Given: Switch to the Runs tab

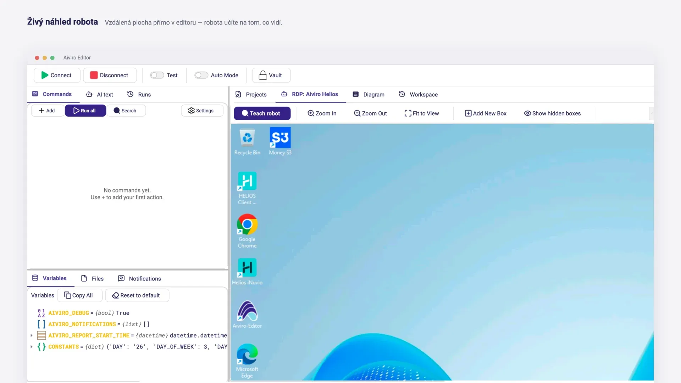Looking at the screenshot, I should [x=139, y=94].
